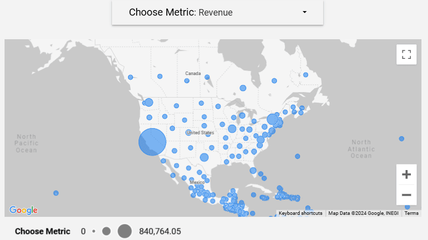The height and width of the screenshot is (240, 428).
Task: Toggle fullscreen map view
Action: [406, 54]
